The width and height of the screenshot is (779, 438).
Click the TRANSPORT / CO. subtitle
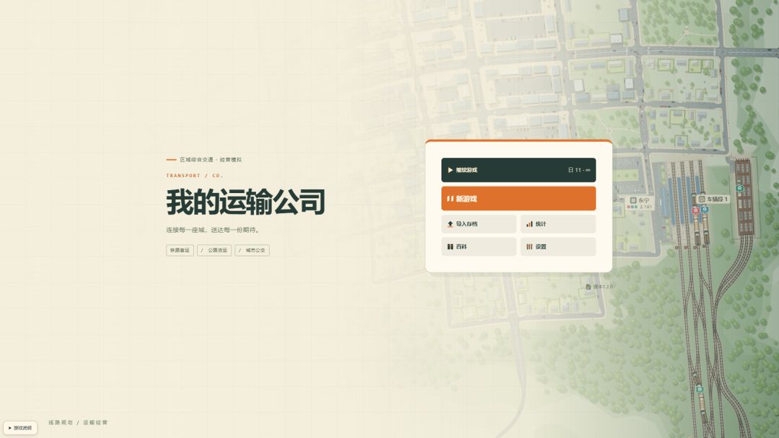pos(195,176)
